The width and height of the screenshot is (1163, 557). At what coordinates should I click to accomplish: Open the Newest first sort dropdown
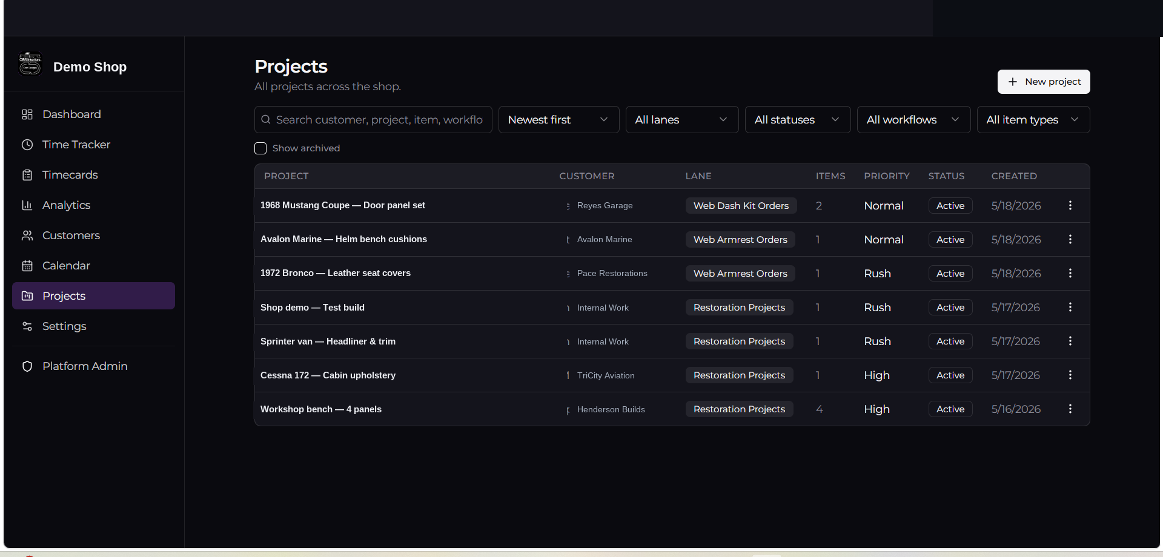(558, 120)
